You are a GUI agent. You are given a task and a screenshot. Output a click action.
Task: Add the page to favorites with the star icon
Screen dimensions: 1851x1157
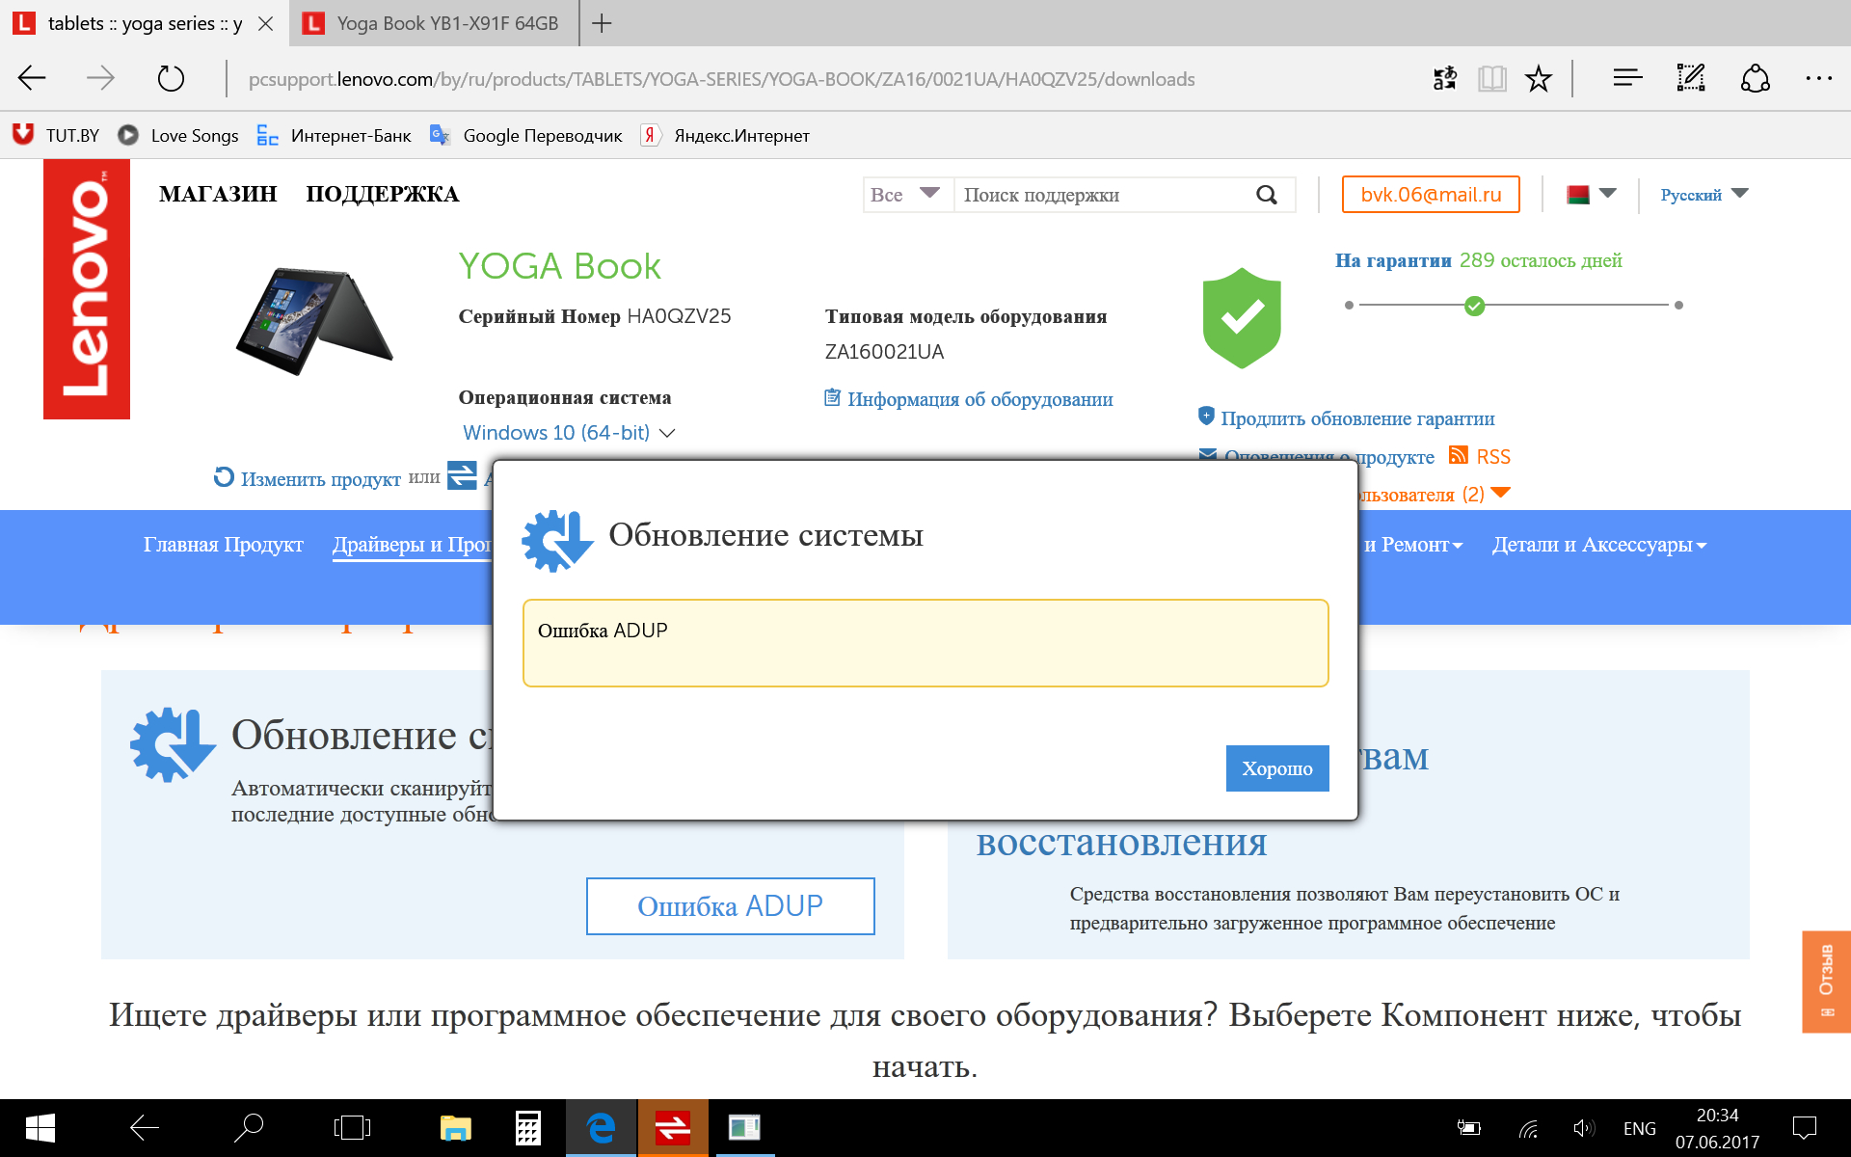1539,78
